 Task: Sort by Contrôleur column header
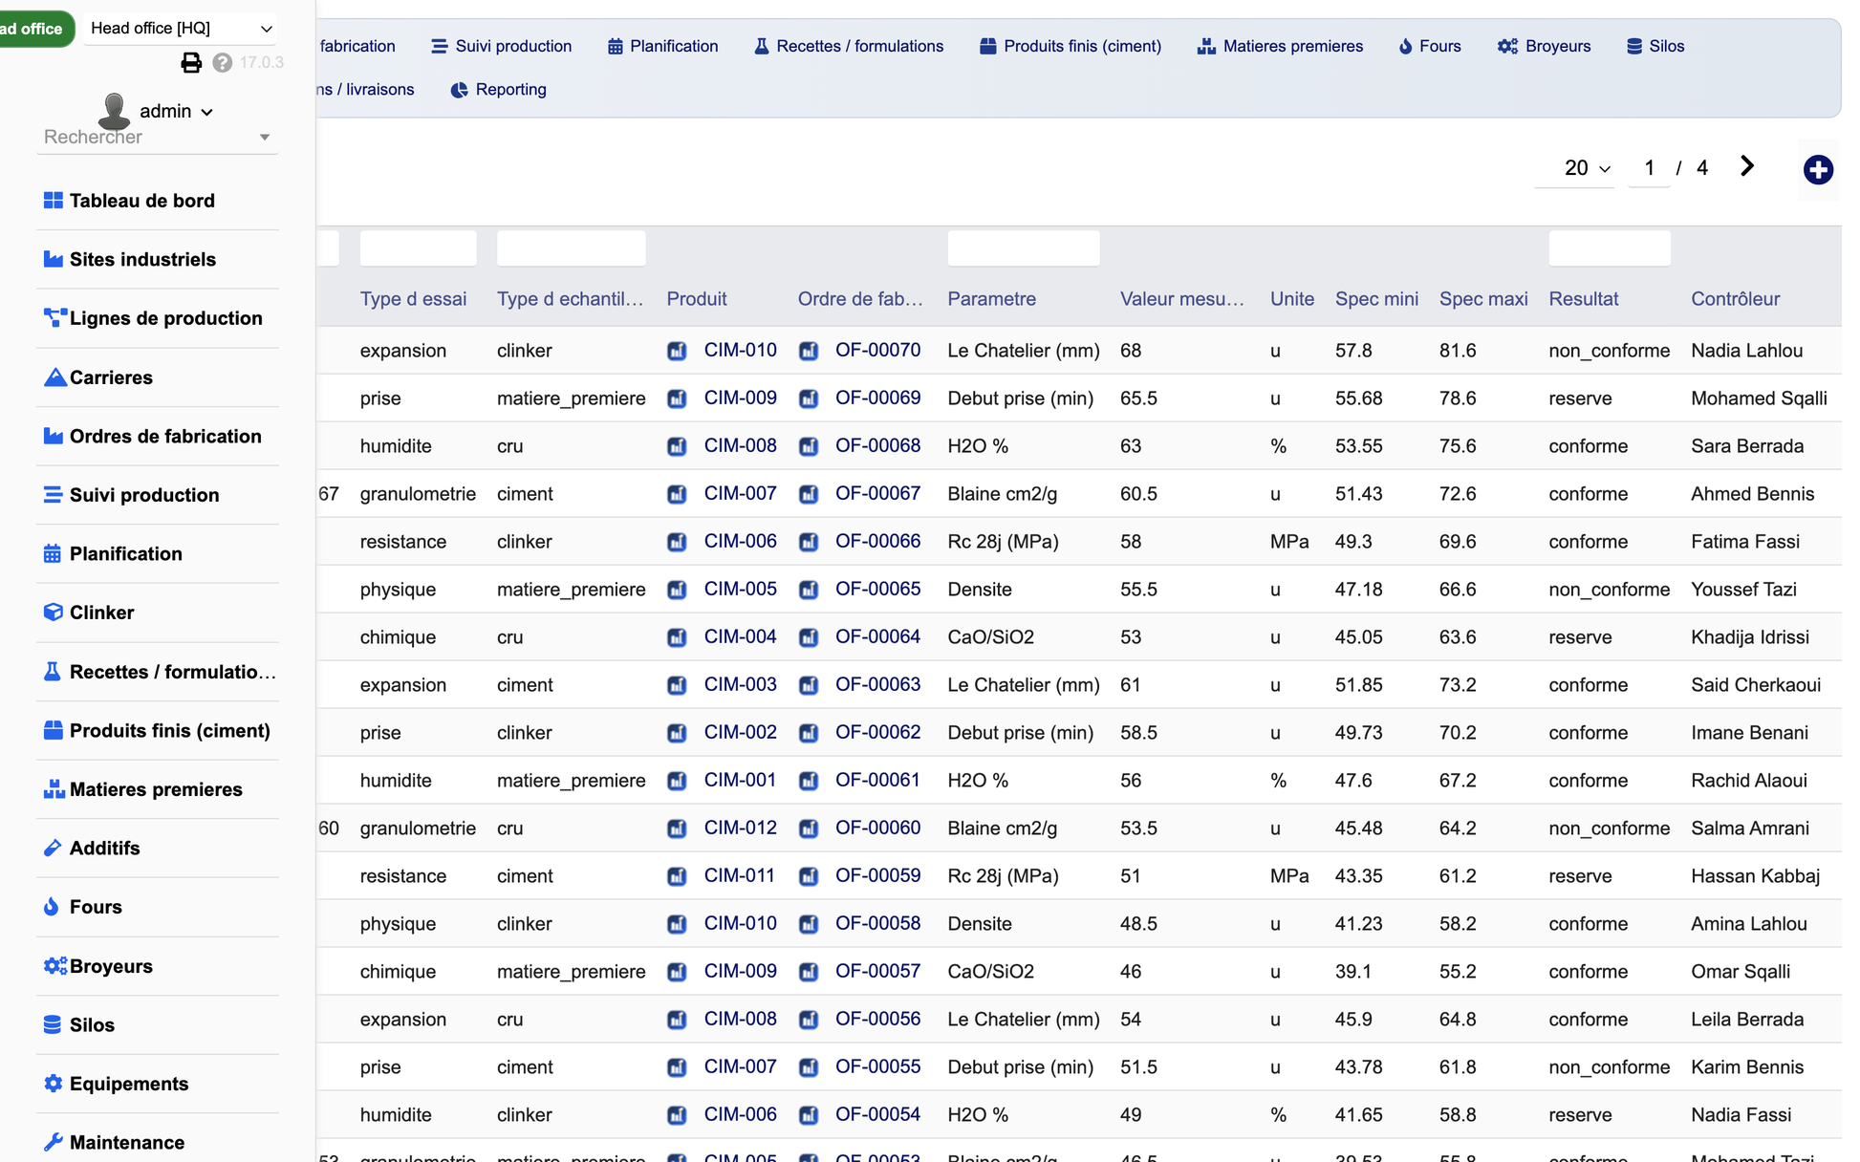point(1736,299)
